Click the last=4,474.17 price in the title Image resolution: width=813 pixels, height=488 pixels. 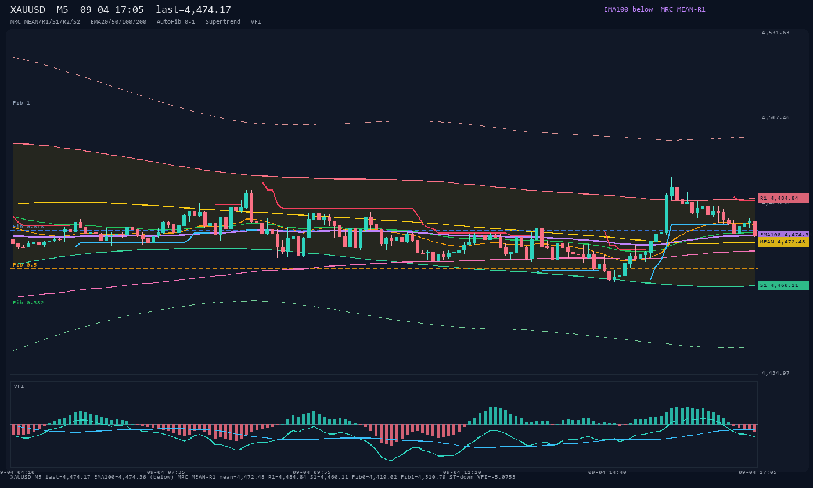[193, 10]
